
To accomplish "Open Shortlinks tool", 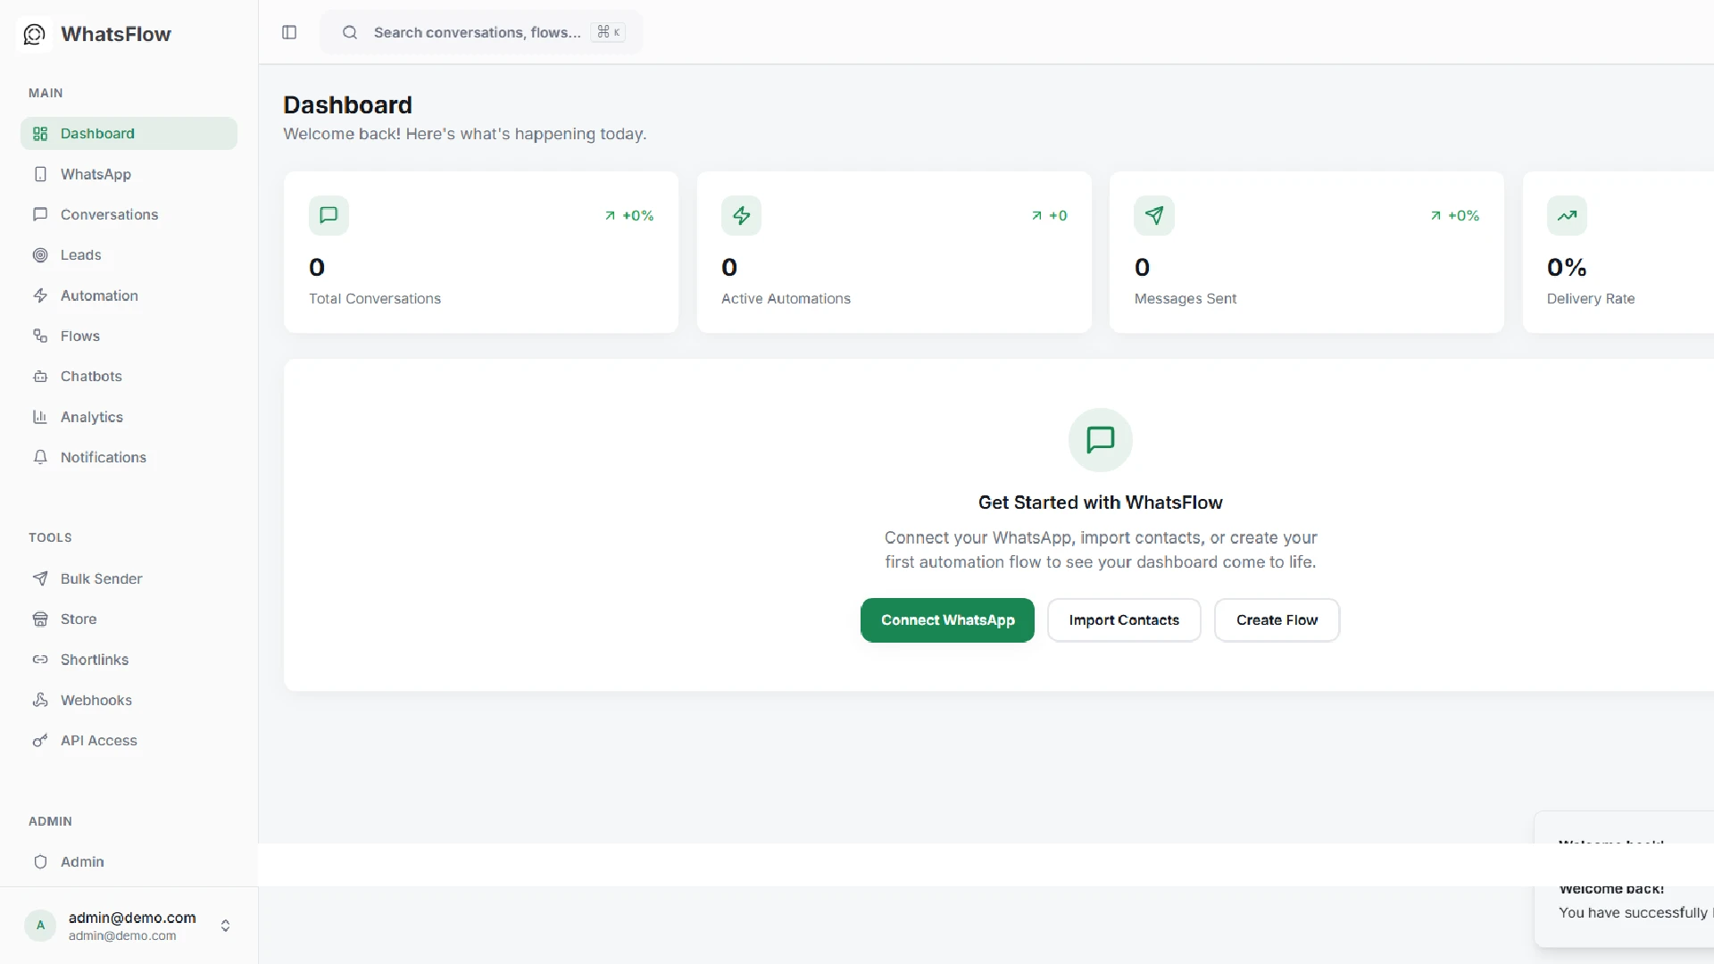I will coord(129,660).
